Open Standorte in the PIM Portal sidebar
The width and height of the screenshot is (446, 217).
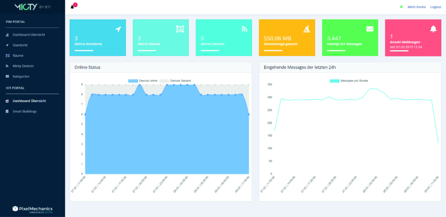tap(20, 45)
